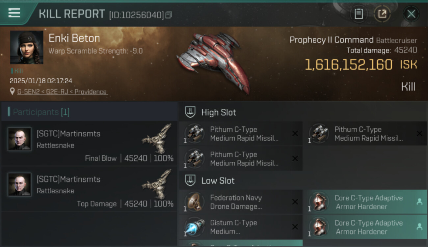This screenshot has height=247, width=428.
Task: Share the kill report externally
Action: point(382,14)
